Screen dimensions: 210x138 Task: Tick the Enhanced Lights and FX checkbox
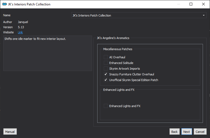tap(106, 106)
